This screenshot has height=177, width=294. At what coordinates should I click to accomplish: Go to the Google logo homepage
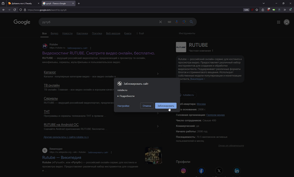click(x=22, y=22)
